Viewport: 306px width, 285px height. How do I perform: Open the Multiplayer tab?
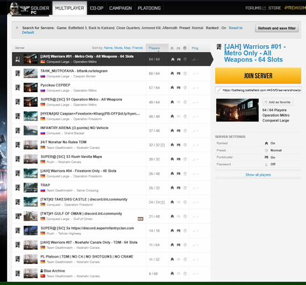point(69,8)
